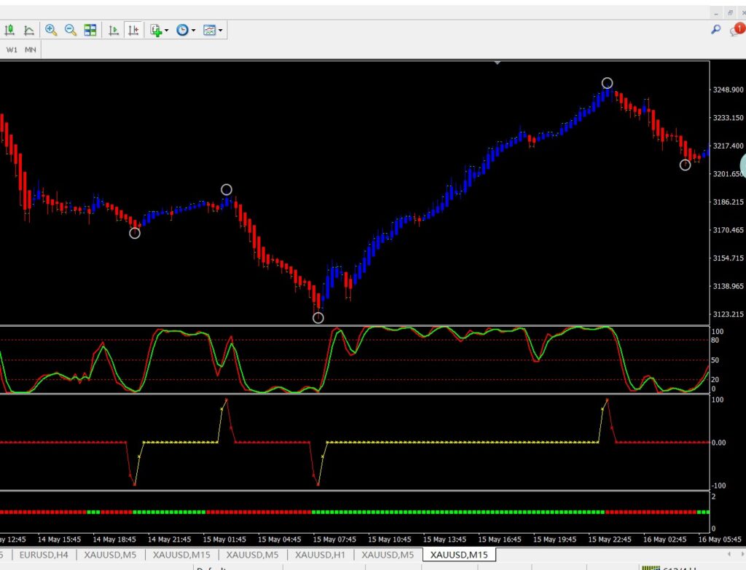Click the stochastic 80 level label
Screen dimensions: 746x570
click(x=715, y=341)
